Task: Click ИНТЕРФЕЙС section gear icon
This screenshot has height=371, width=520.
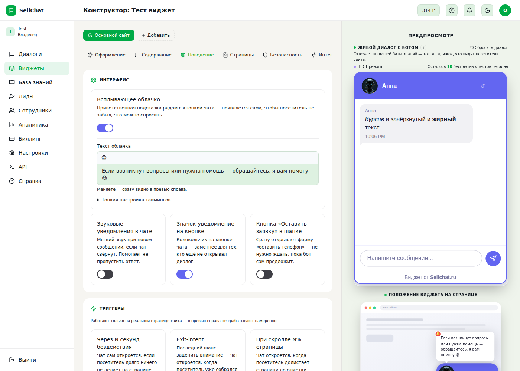Action: [94, 80]
